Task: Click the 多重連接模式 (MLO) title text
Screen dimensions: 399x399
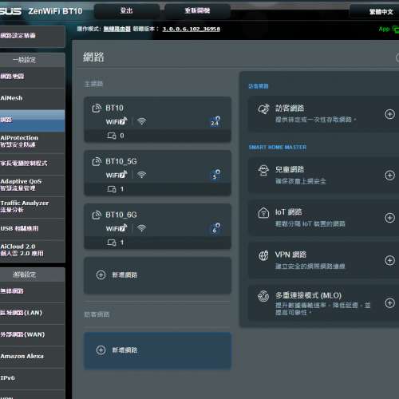Action: click(x=308, y=295)
